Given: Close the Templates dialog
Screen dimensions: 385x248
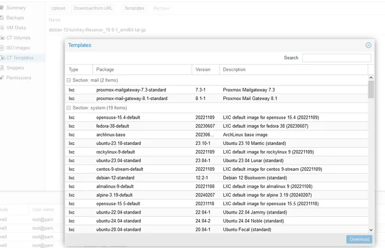Looking at the screenshot, I should (368, 45).
